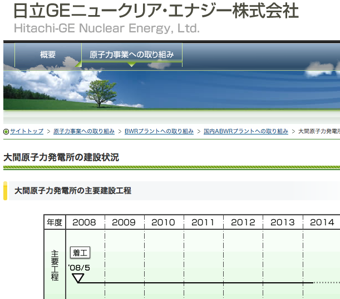The width and height of the screenshot is (340, 299).
Task: Click the page heading 大間原子力発電所の建設状況
Action: coord(61,157)
